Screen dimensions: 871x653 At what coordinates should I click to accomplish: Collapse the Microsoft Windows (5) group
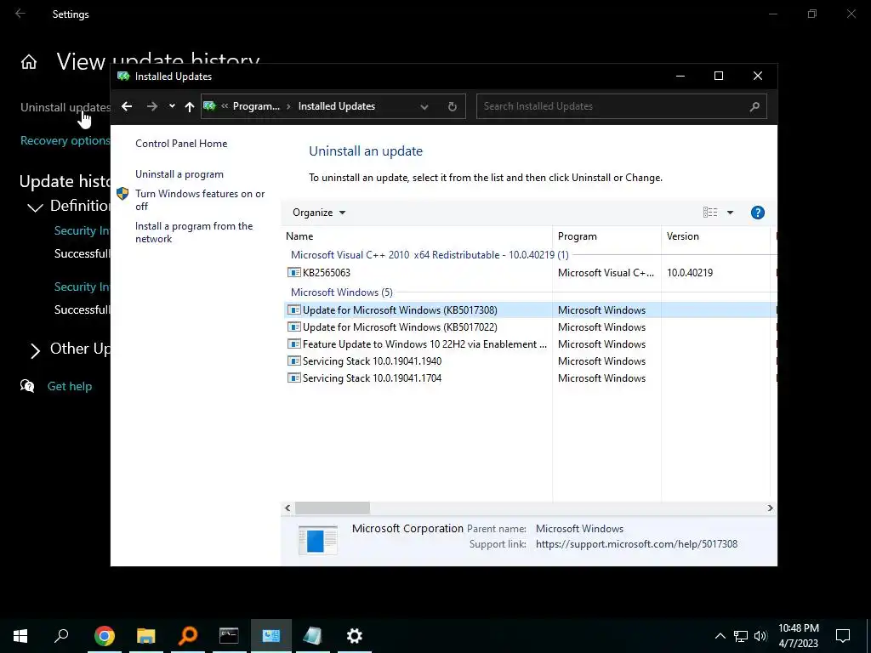point(342,292)
